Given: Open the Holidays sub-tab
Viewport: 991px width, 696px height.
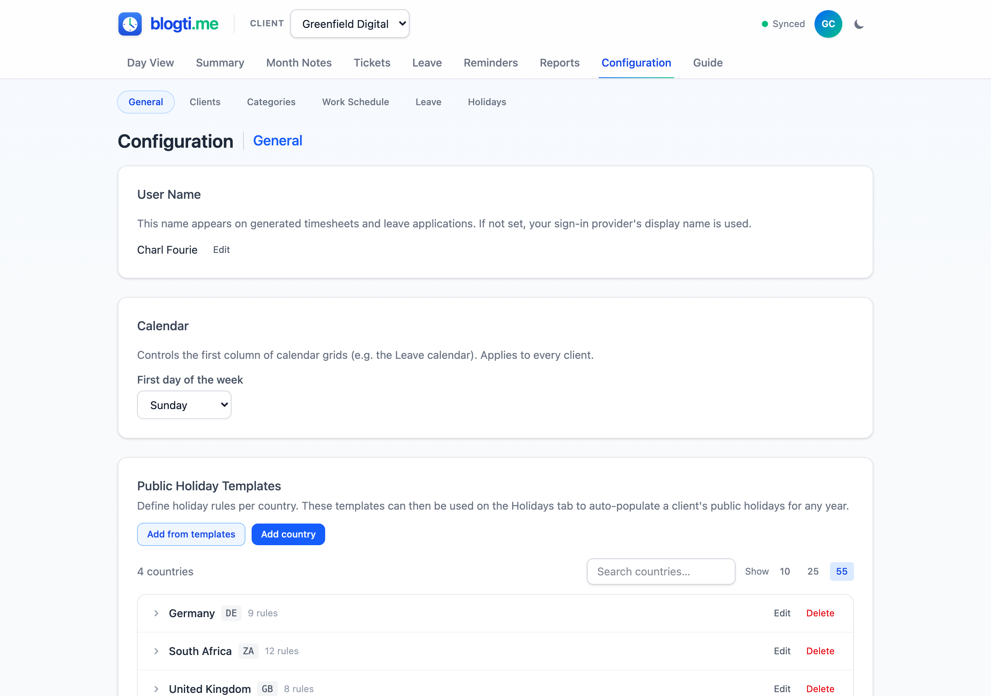Looking at the screenshot, I should 487,102.
